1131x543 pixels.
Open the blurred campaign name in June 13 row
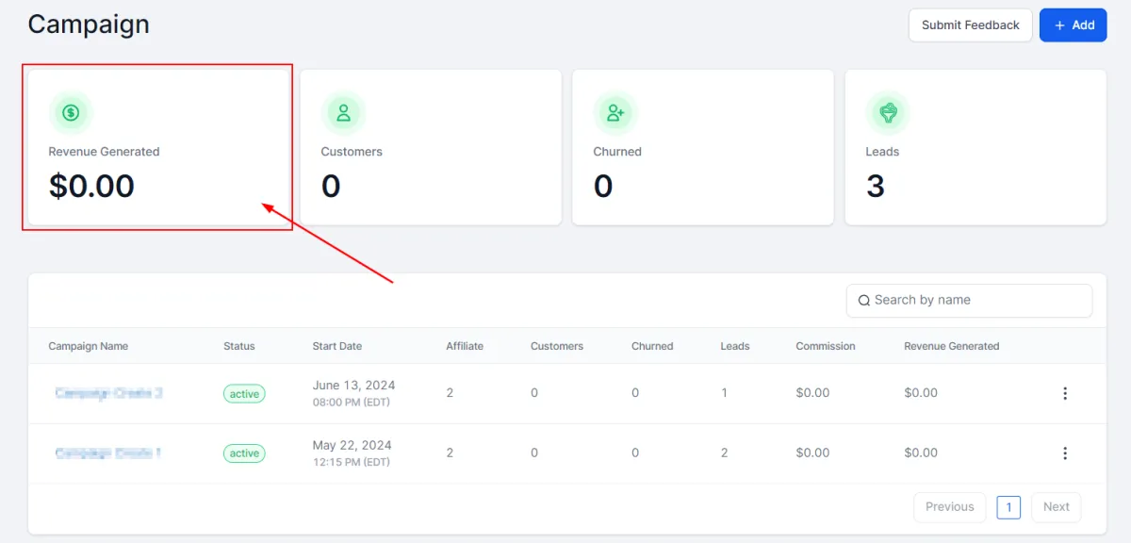coord(108,393)
